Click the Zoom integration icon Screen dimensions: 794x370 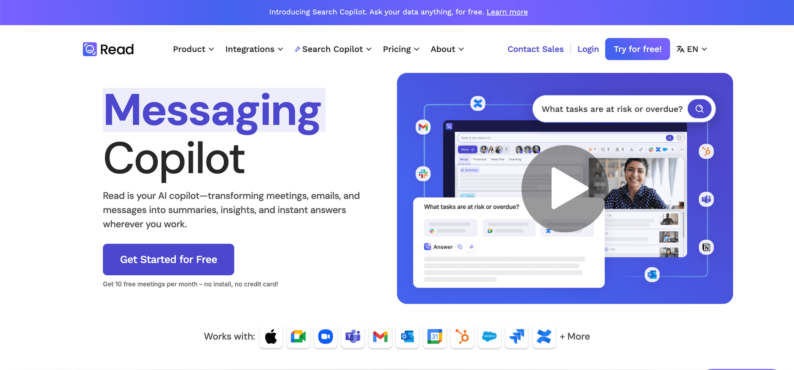tap(325, 337)
